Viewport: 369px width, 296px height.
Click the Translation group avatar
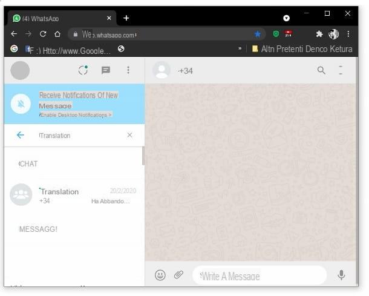point(21,194)
